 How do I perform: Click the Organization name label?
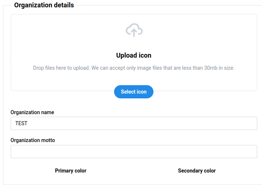point(32,112)
